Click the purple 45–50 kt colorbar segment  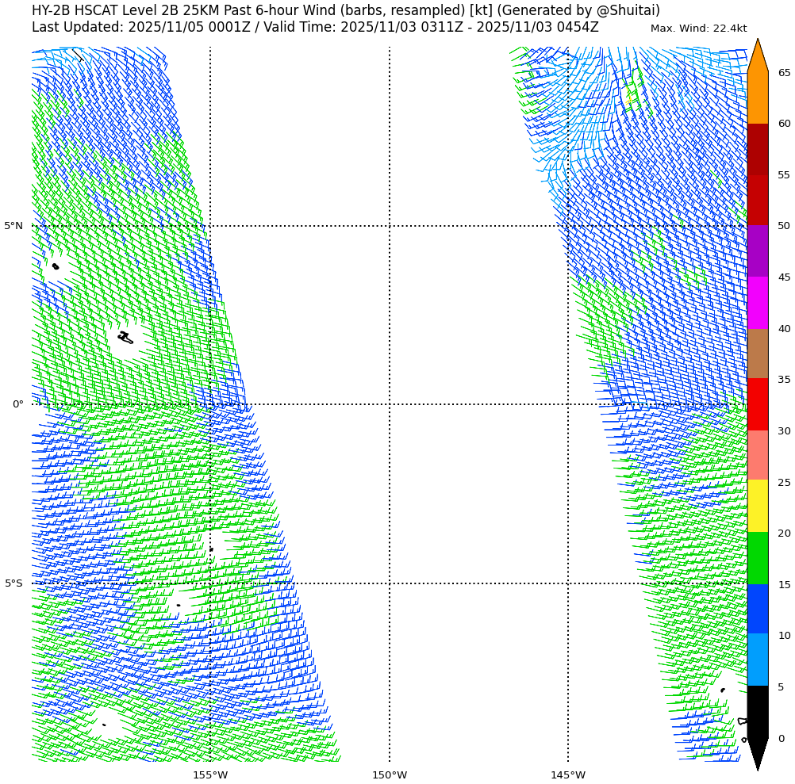[757, 250]
